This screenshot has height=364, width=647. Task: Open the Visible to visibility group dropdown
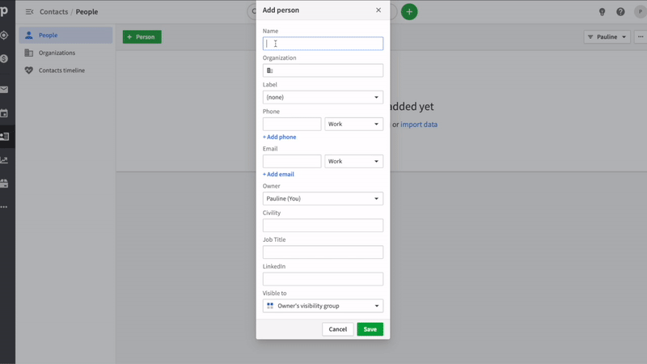click(323, 306)
